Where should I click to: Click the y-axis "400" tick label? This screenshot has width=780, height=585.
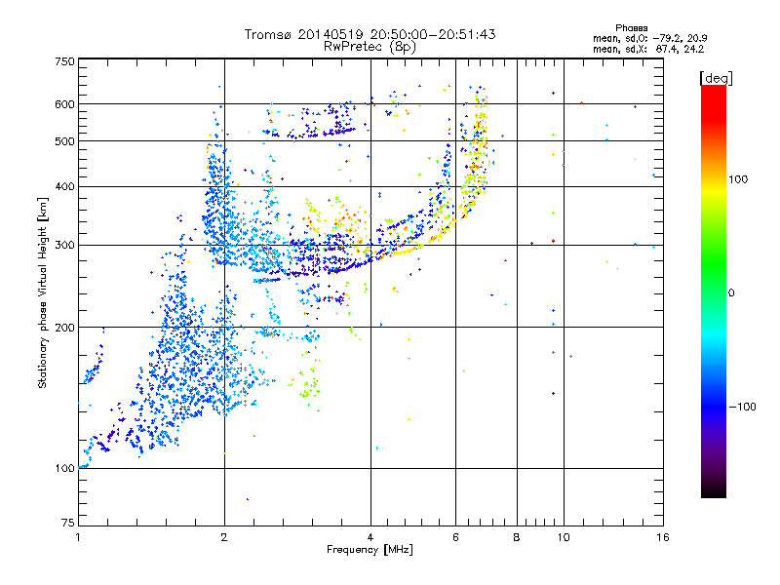pyautogui.click(x=64, y=187)
